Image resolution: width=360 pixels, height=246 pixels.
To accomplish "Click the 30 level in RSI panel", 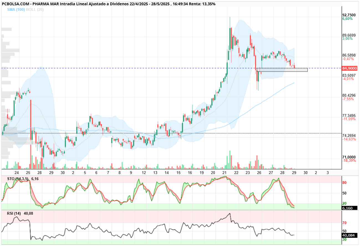I will pyautogui.click(x=344, y=239).
